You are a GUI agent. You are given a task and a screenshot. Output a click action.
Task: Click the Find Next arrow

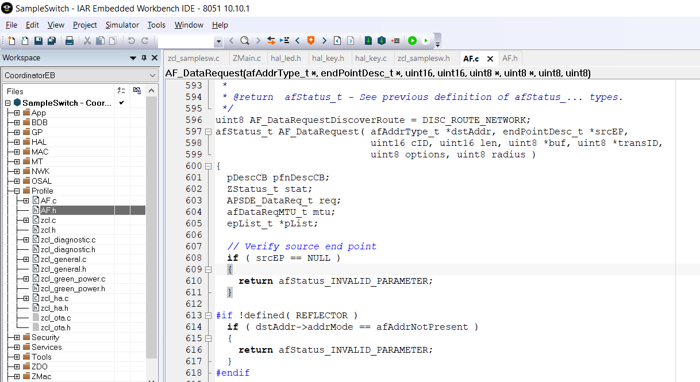tap(258, 41)
